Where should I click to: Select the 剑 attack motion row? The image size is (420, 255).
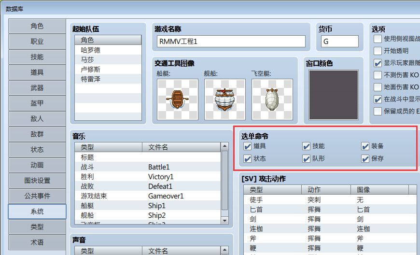pyautogui.click(x=330, y=219)
